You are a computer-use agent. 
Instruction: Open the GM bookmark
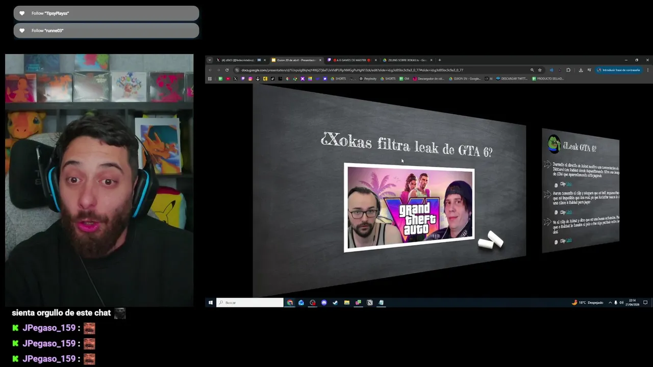404,78
